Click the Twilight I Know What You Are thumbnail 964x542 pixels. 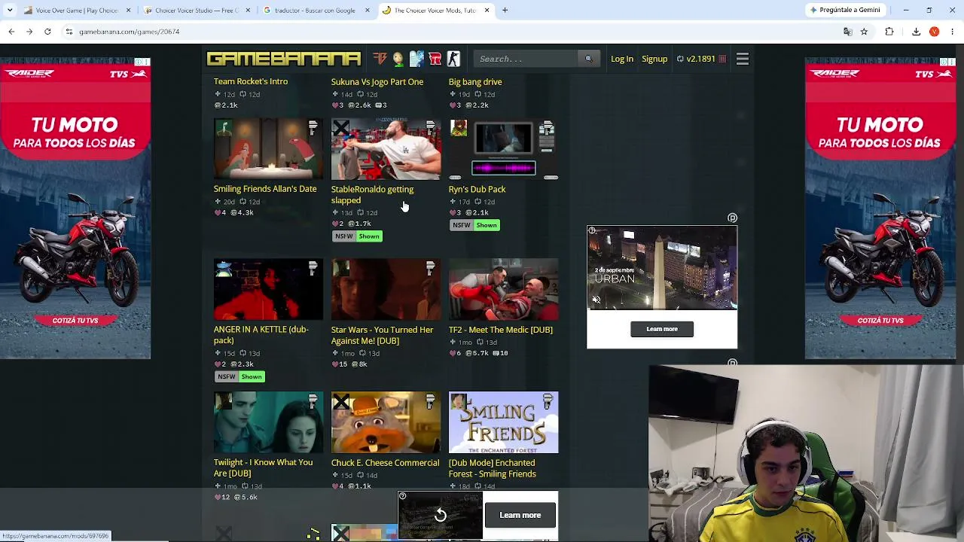269,422
